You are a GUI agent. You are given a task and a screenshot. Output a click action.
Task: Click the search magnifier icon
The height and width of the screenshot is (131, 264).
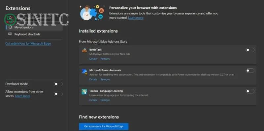point(11,18)
